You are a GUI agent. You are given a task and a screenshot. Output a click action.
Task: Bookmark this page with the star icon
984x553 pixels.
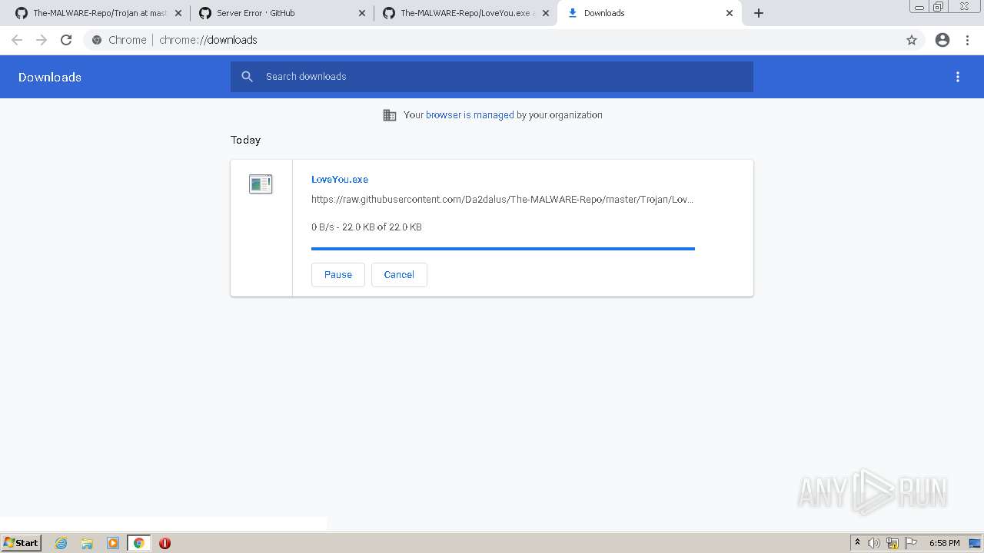pyautogui.click(x=912, y=40)
